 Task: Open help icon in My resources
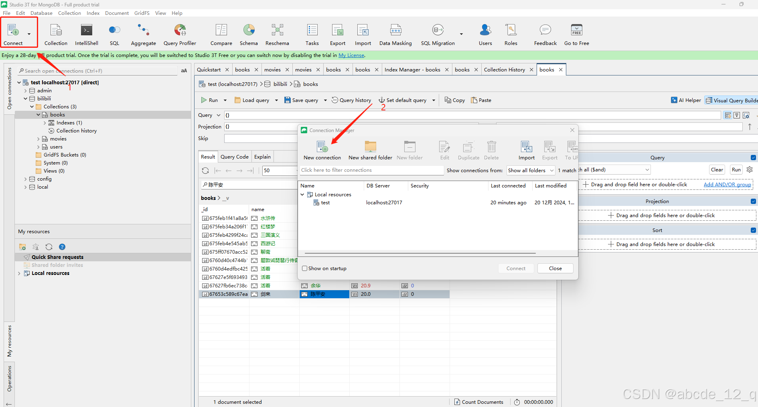click(x=62, y=247)
